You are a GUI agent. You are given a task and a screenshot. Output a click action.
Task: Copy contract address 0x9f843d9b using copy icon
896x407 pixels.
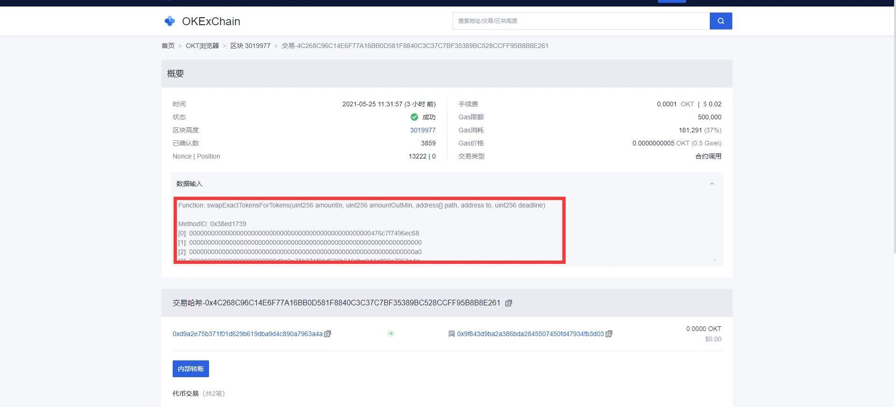[609, 334]
